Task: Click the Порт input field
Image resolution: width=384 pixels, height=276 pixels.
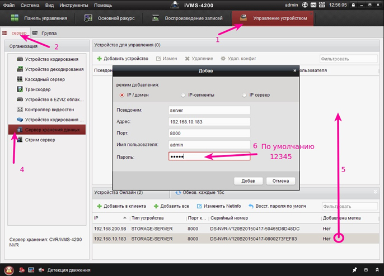Action: tap(209, 133)
